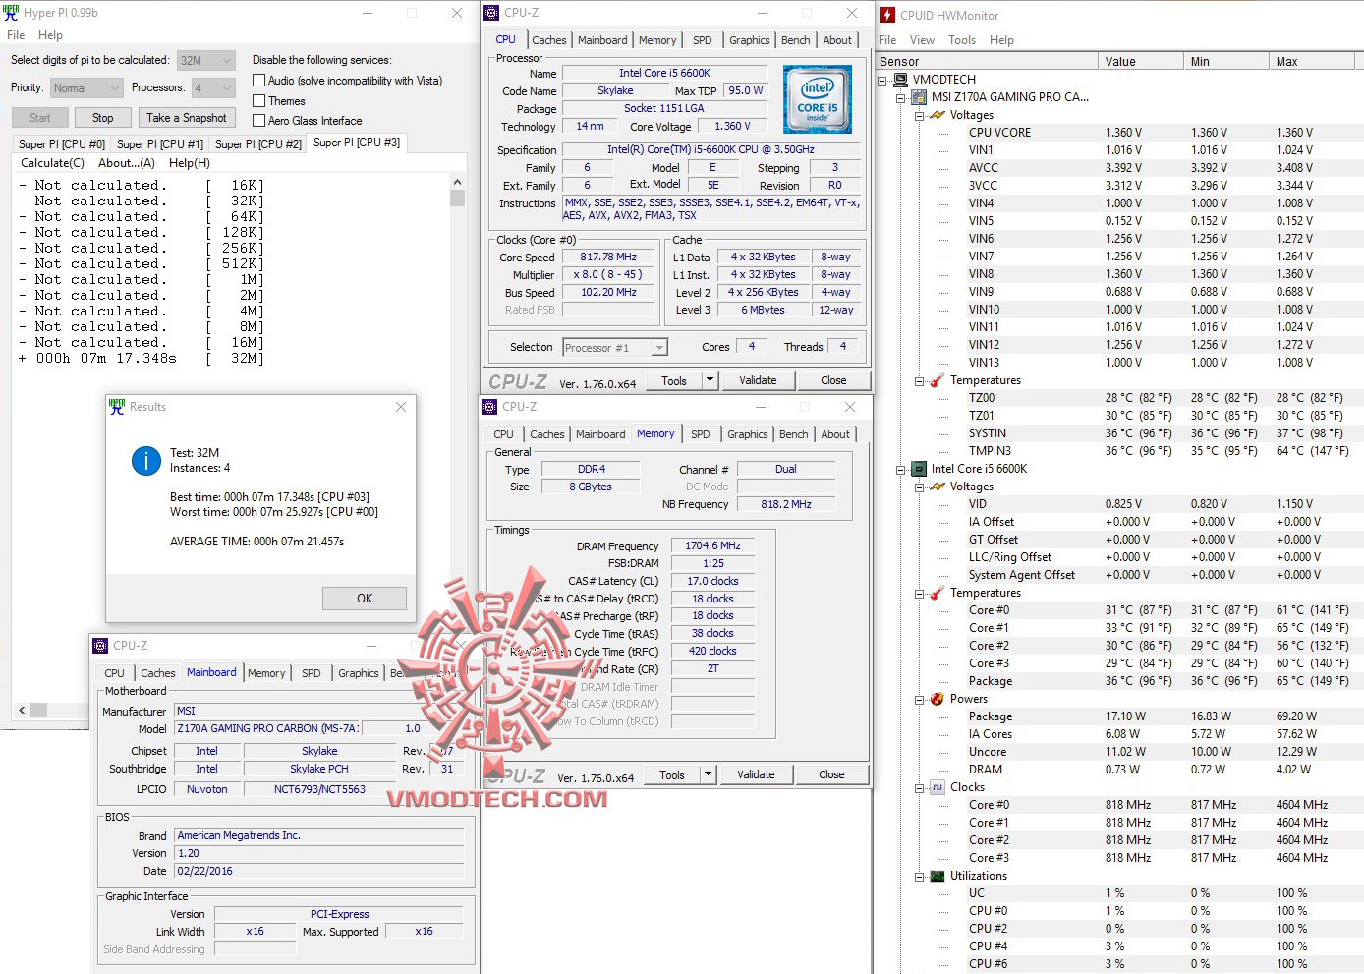Click the Super PI vertical scrollbar thumb

457,198
